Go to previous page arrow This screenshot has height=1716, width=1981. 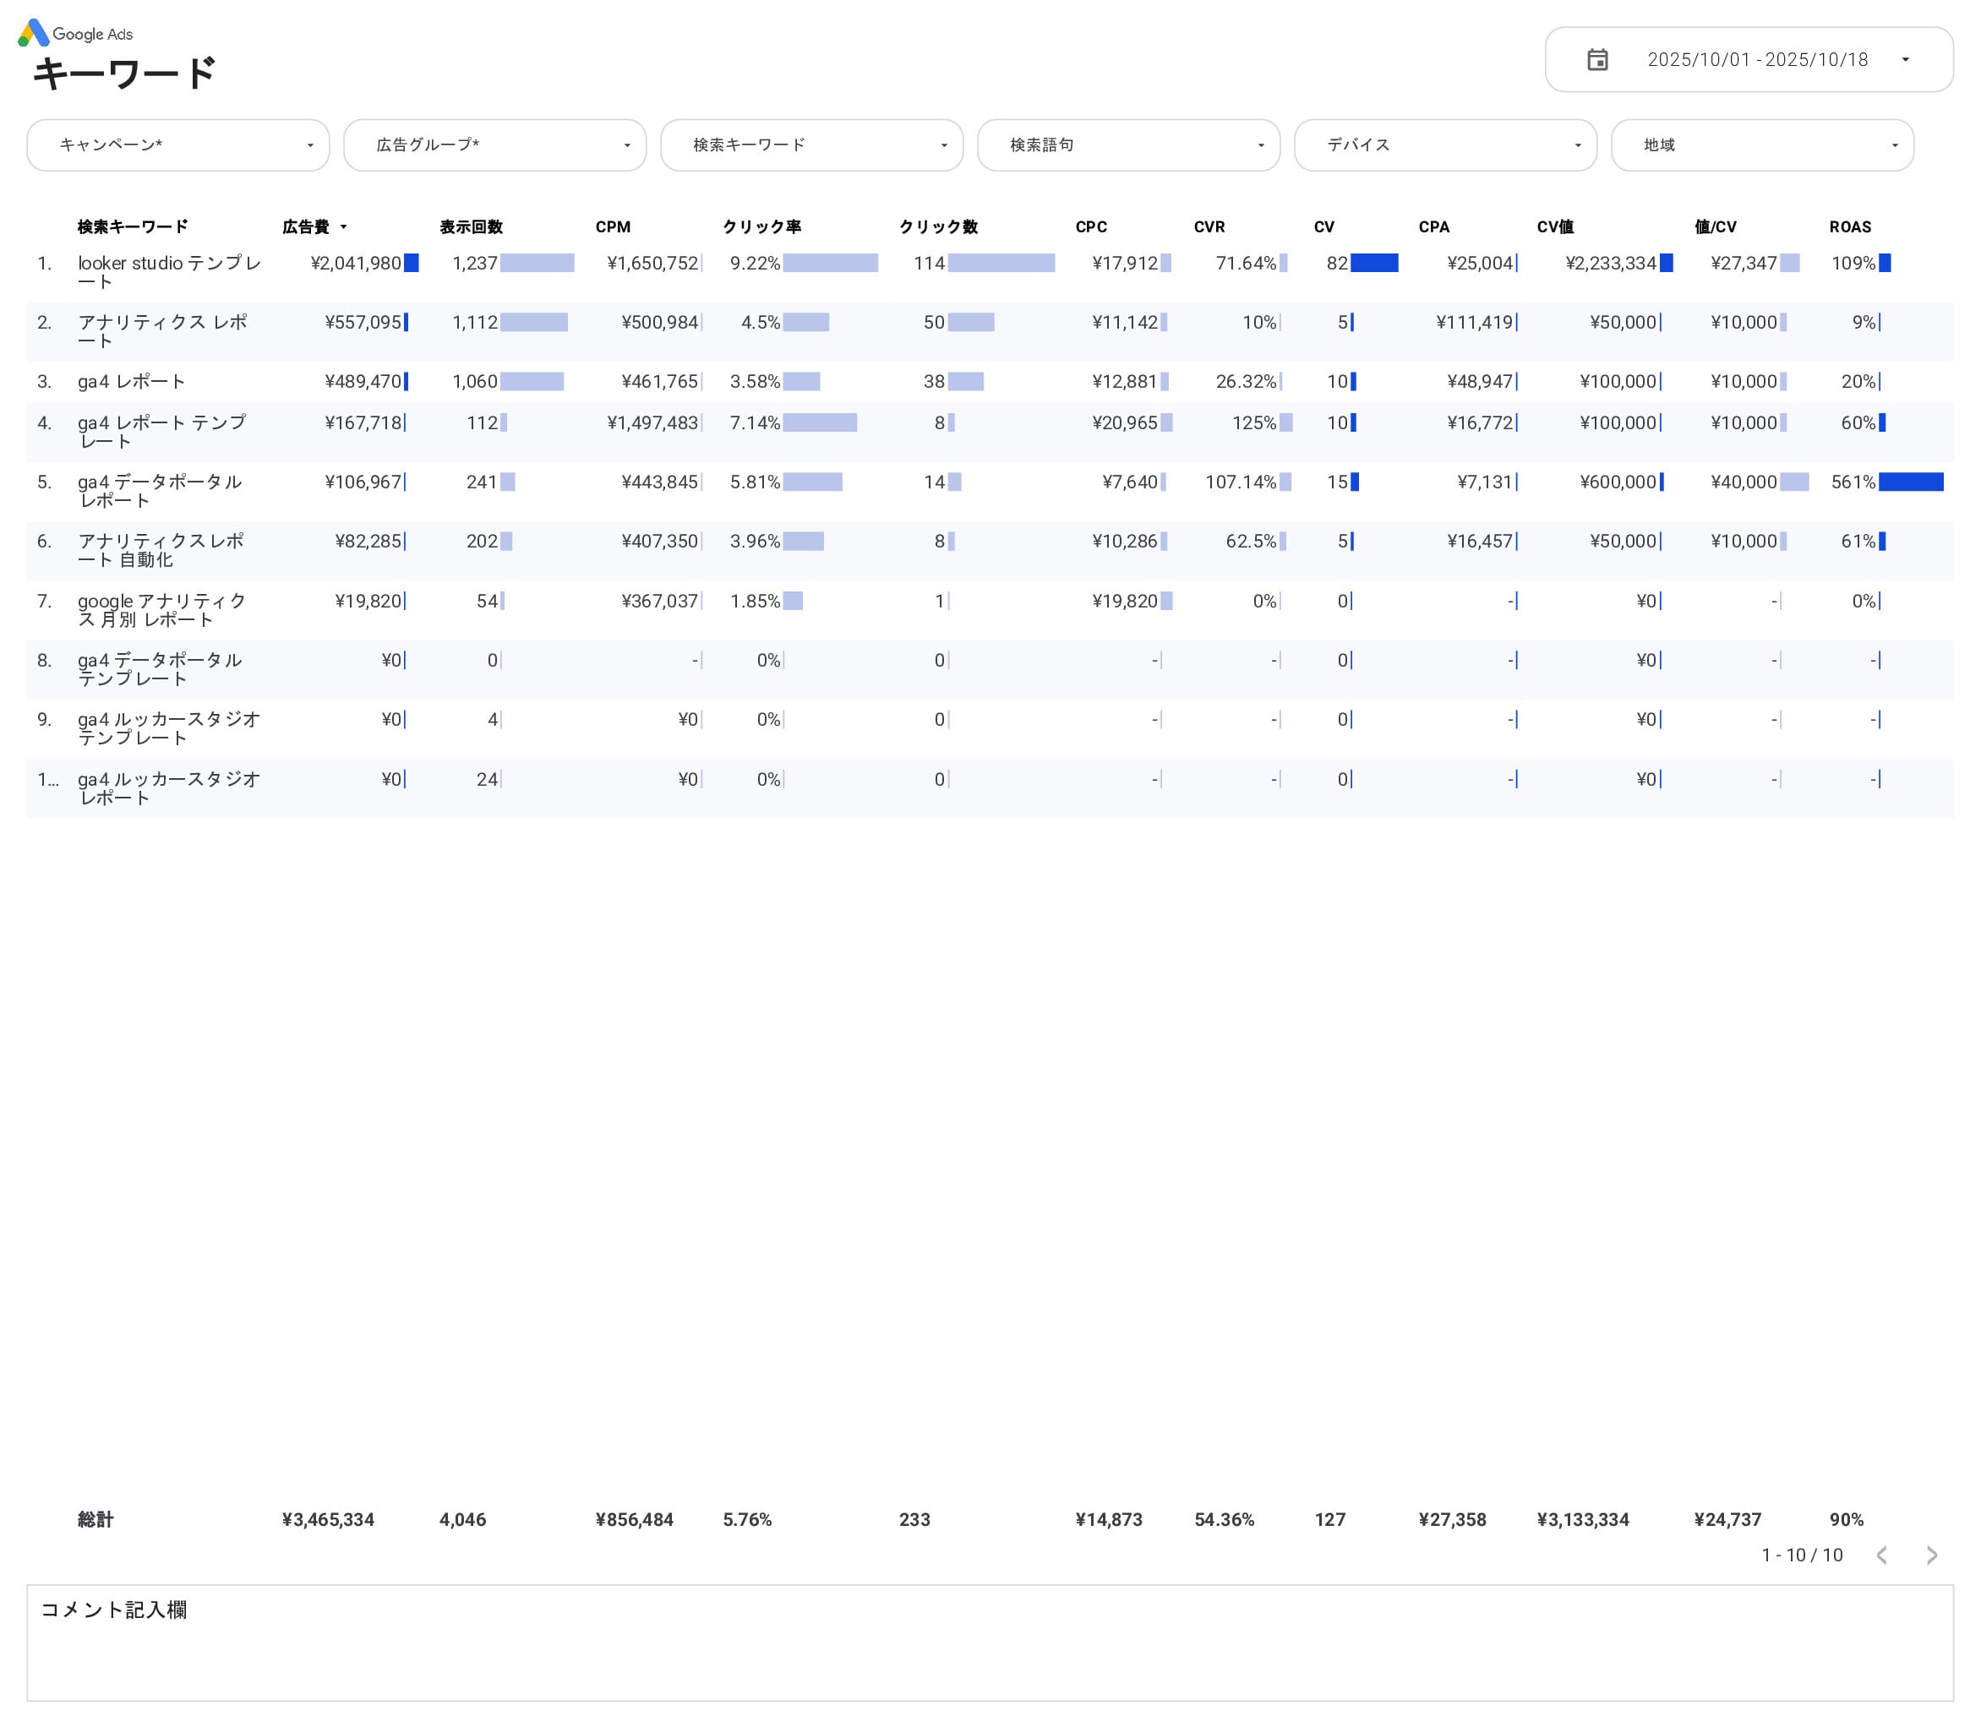point(1881,1555)
